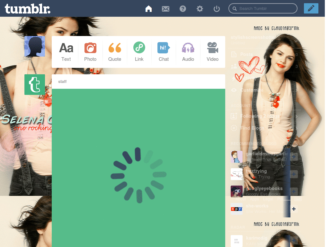Open Tumblr account settings gear
The width and height of the screenshot is (329, 247).
(200, 9)
